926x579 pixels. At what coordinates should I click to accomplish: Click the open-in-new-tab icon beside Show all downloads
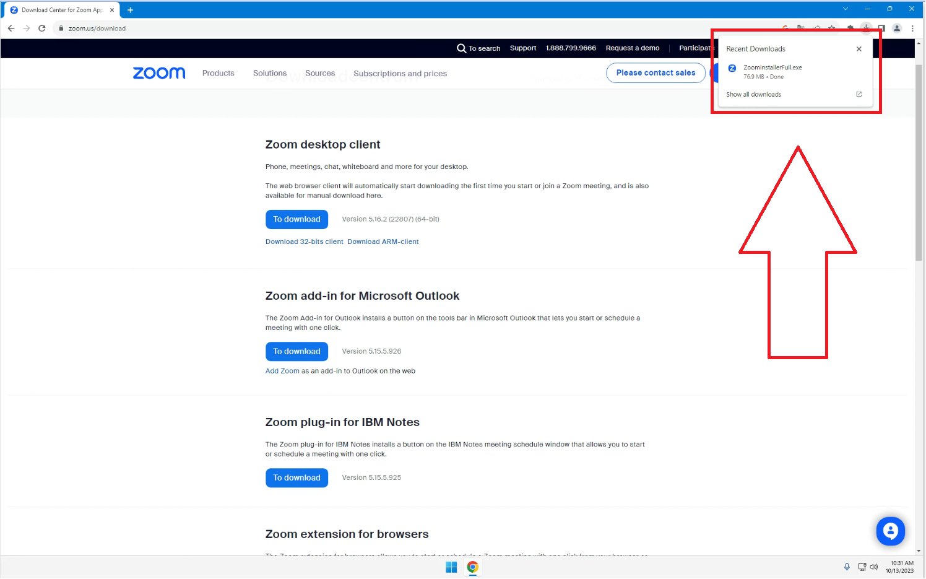coord(859,94)
